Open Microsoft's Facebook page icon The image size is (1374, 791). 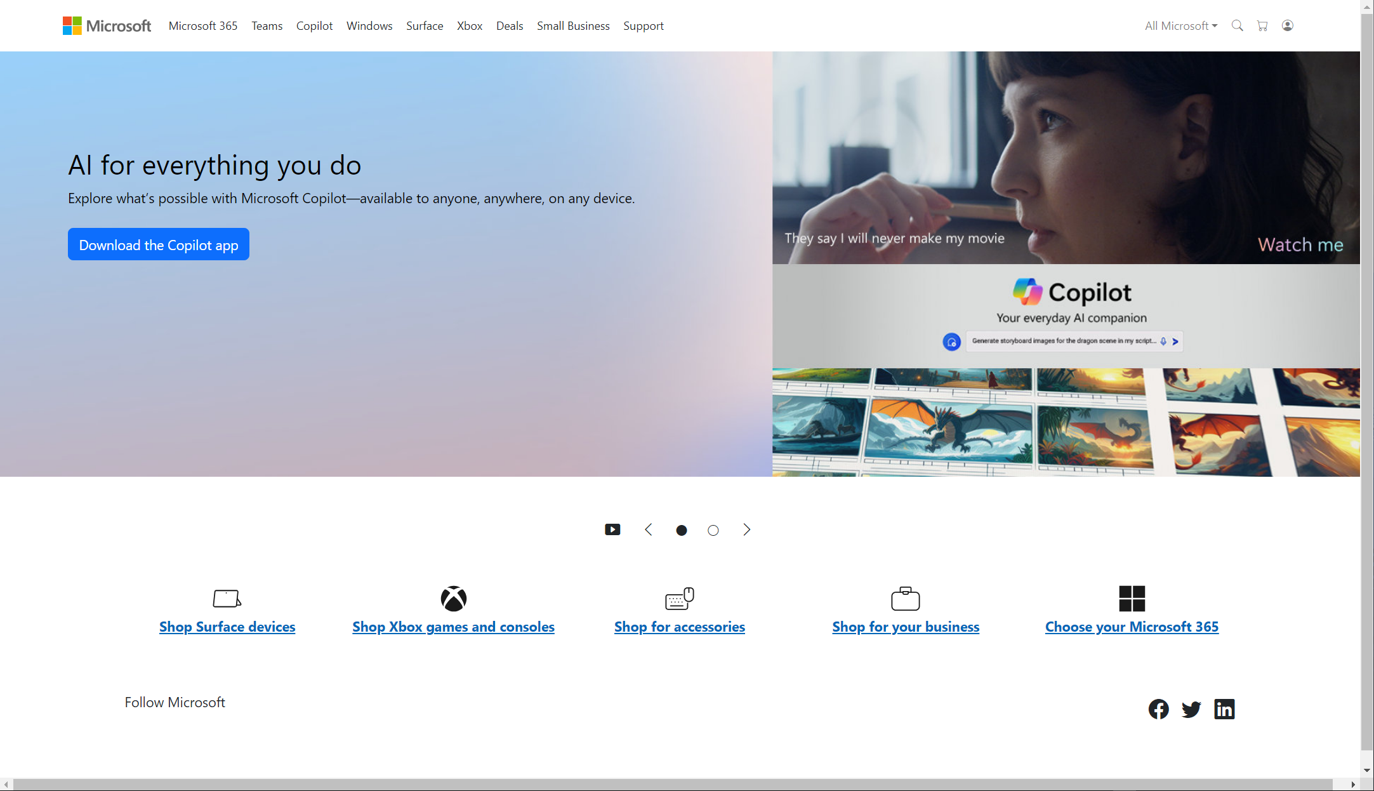click(1159, 708)
